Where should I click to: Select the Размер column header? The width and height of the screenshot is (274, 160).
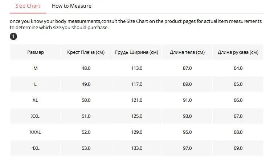tap(36, 52)
